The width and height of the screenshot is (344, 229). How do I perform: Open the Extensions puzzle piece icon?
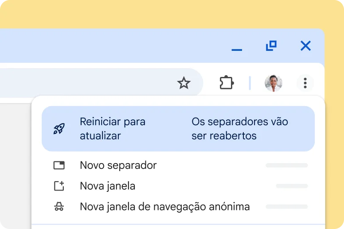(227, 83)
